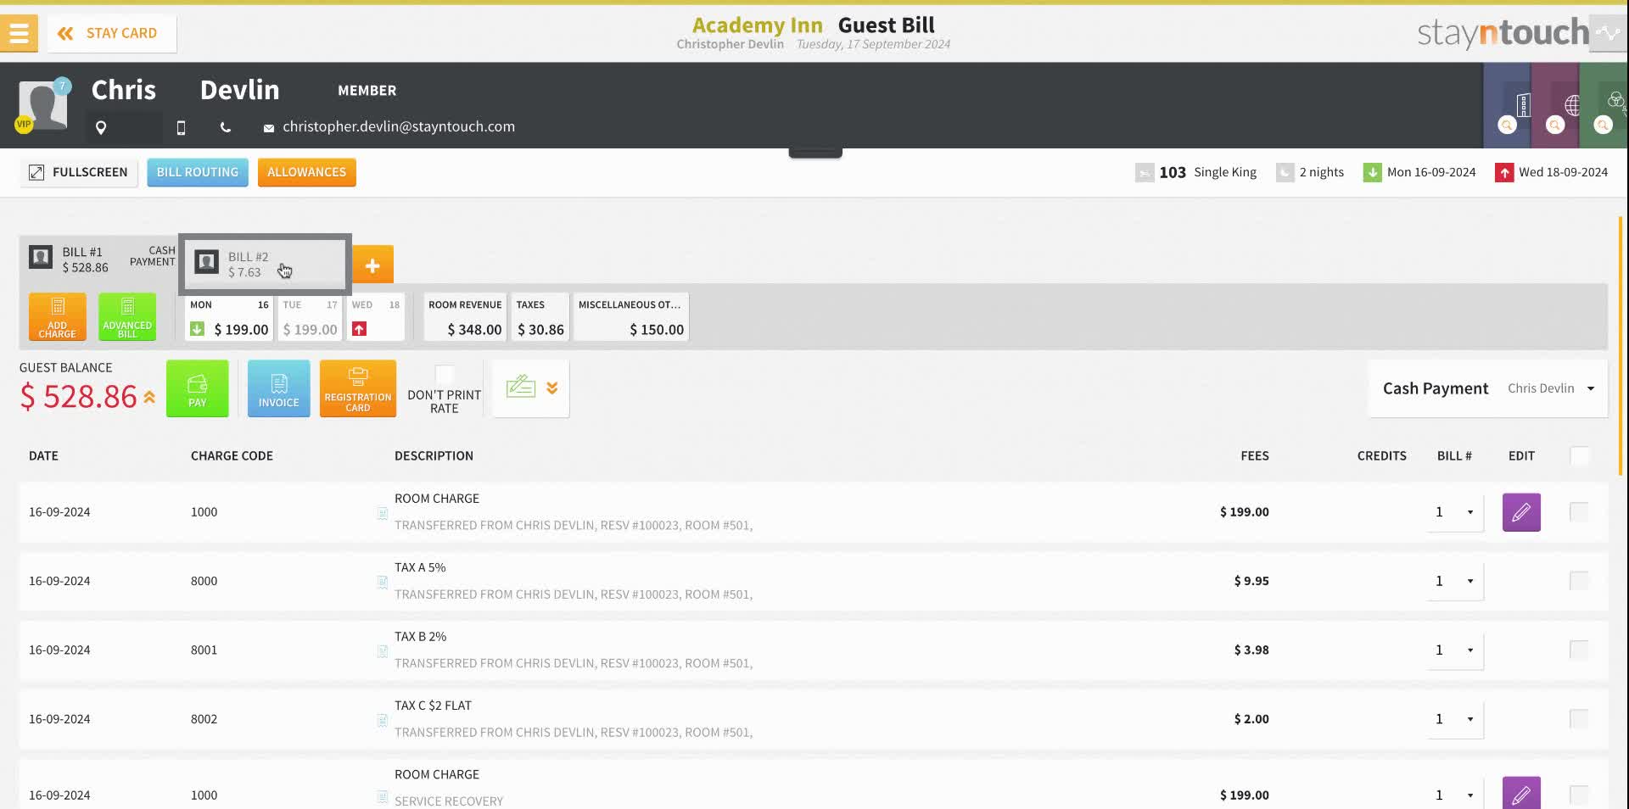Select Room Revenue summary tile
Image resolution: width=1629 pixels, height=809 pixels.
pyautogui.click(x=465, y=317)
